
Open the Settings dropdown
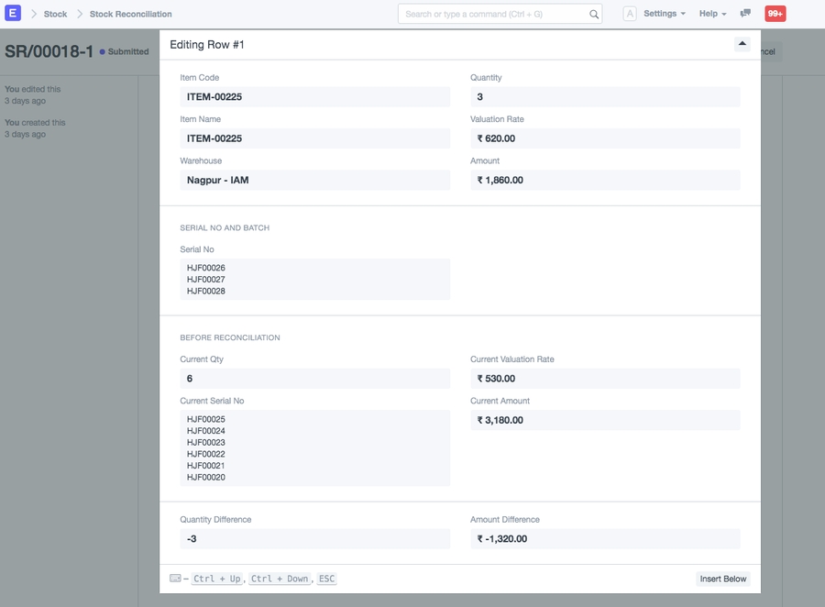pos(659,13)
